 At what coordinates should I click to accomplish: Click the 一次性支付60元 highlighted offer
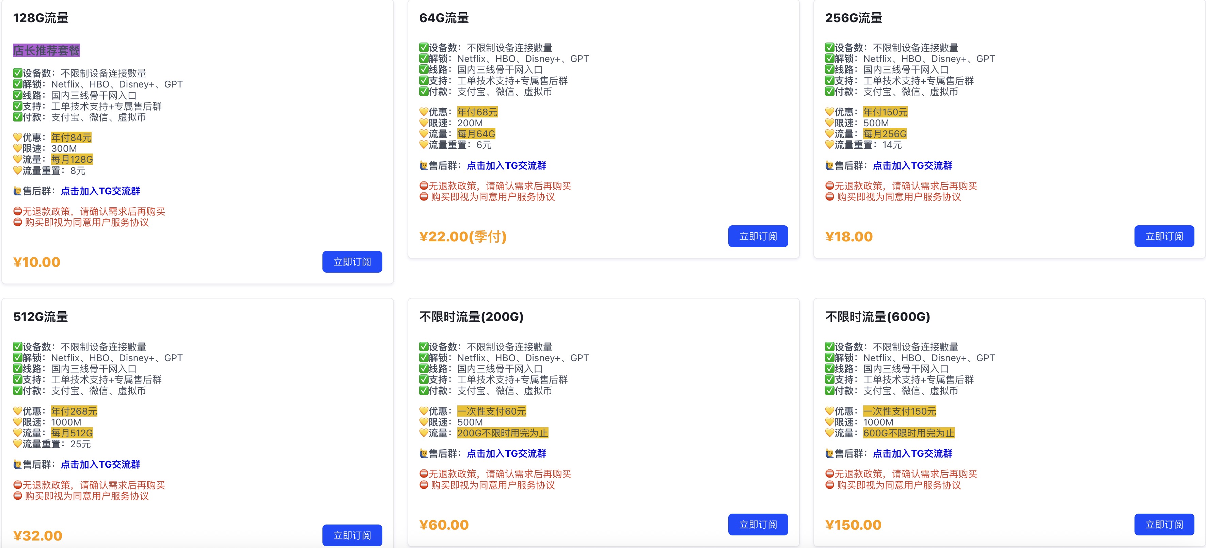point(492,412)
